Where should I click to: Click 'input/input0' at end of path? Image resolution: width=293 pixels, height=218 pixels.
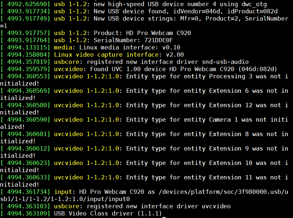(108, 199)
